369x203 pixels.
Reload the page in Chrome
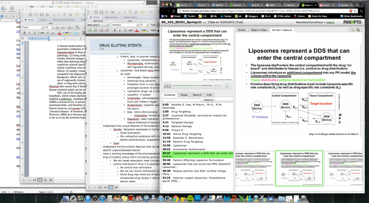click(x=174, y=11)
